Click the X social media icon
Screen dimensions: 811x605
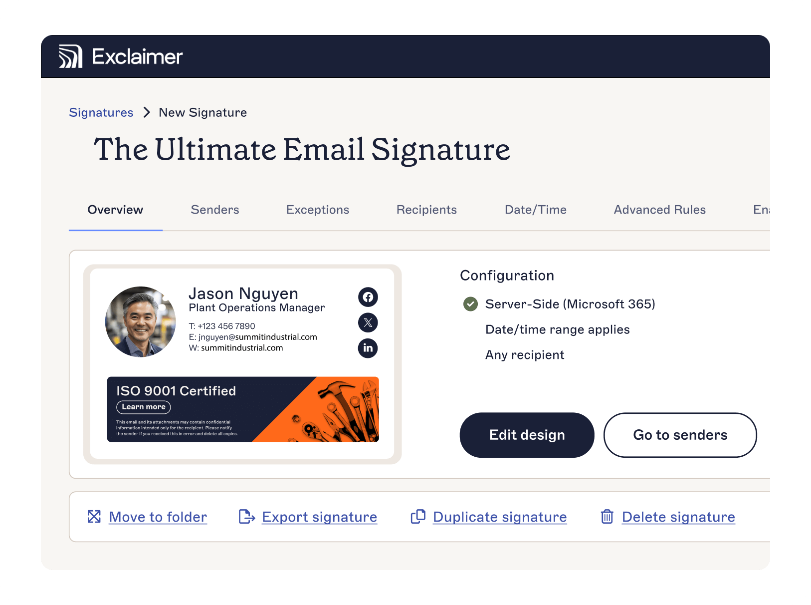[368, 323]
